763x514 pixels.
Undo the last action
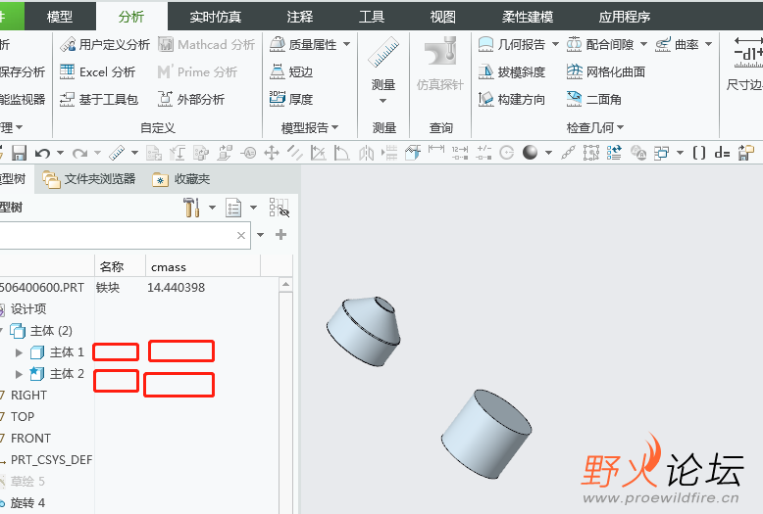(42, 153)
